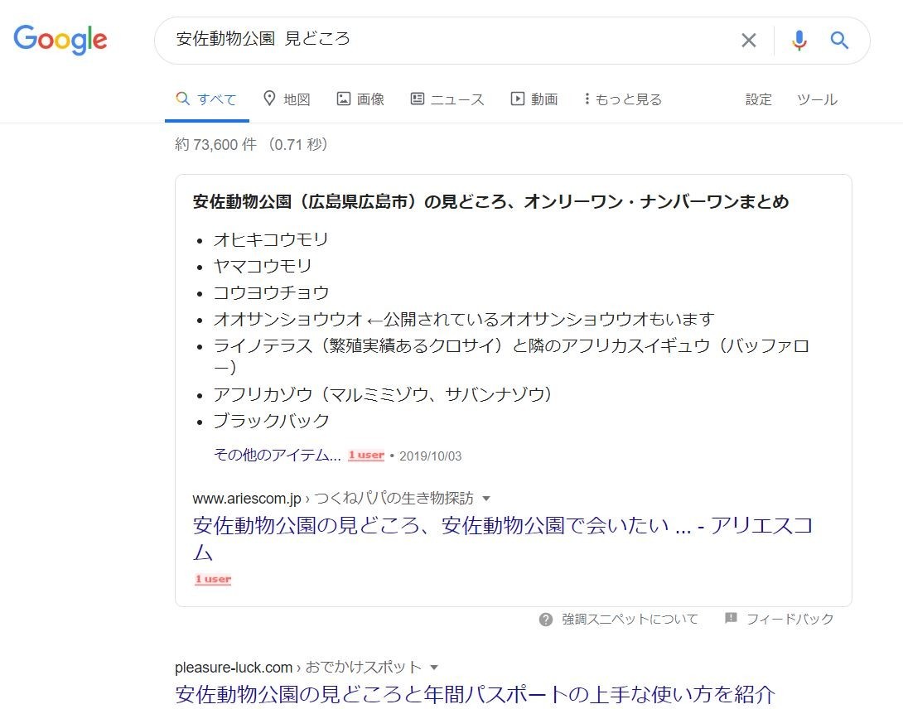Open the ツール options

click(817, 99)
